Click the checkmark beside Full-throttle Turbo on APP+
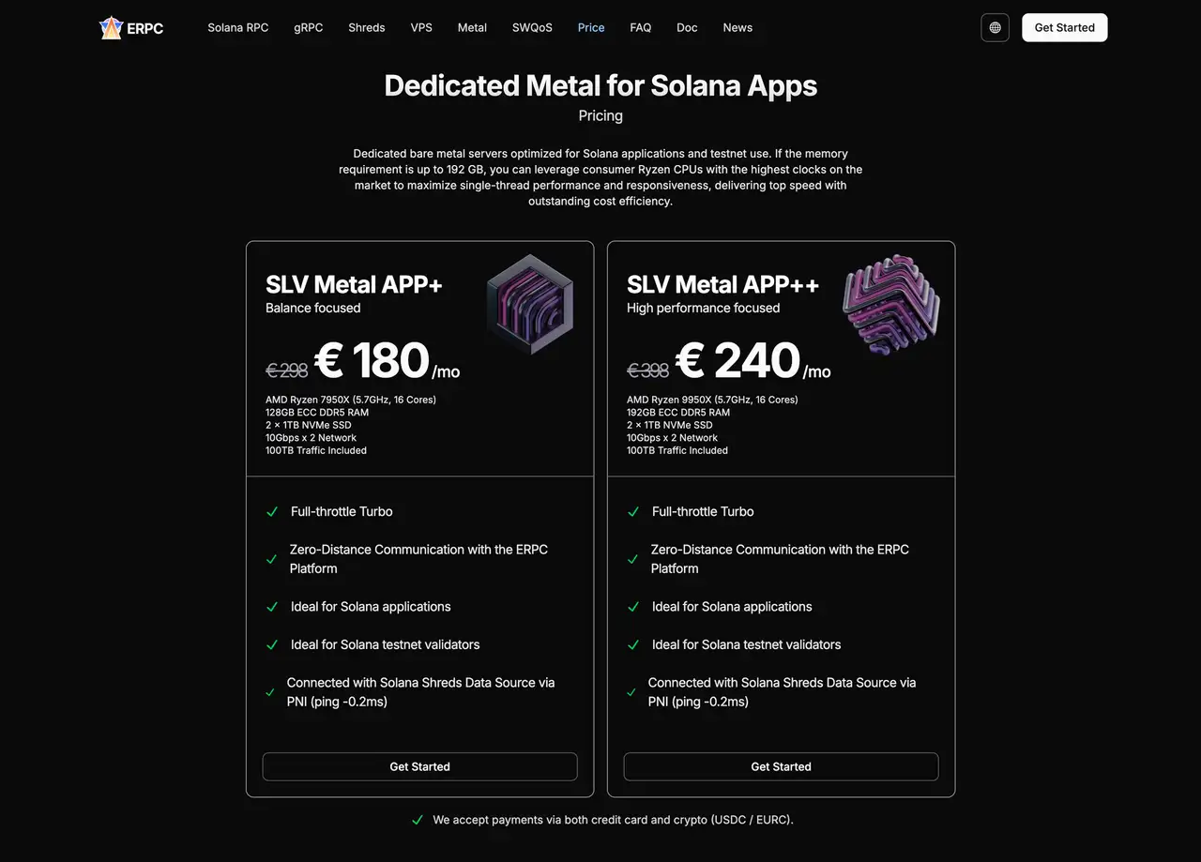This screenshot has width=1201, height=862. [272, 512]
